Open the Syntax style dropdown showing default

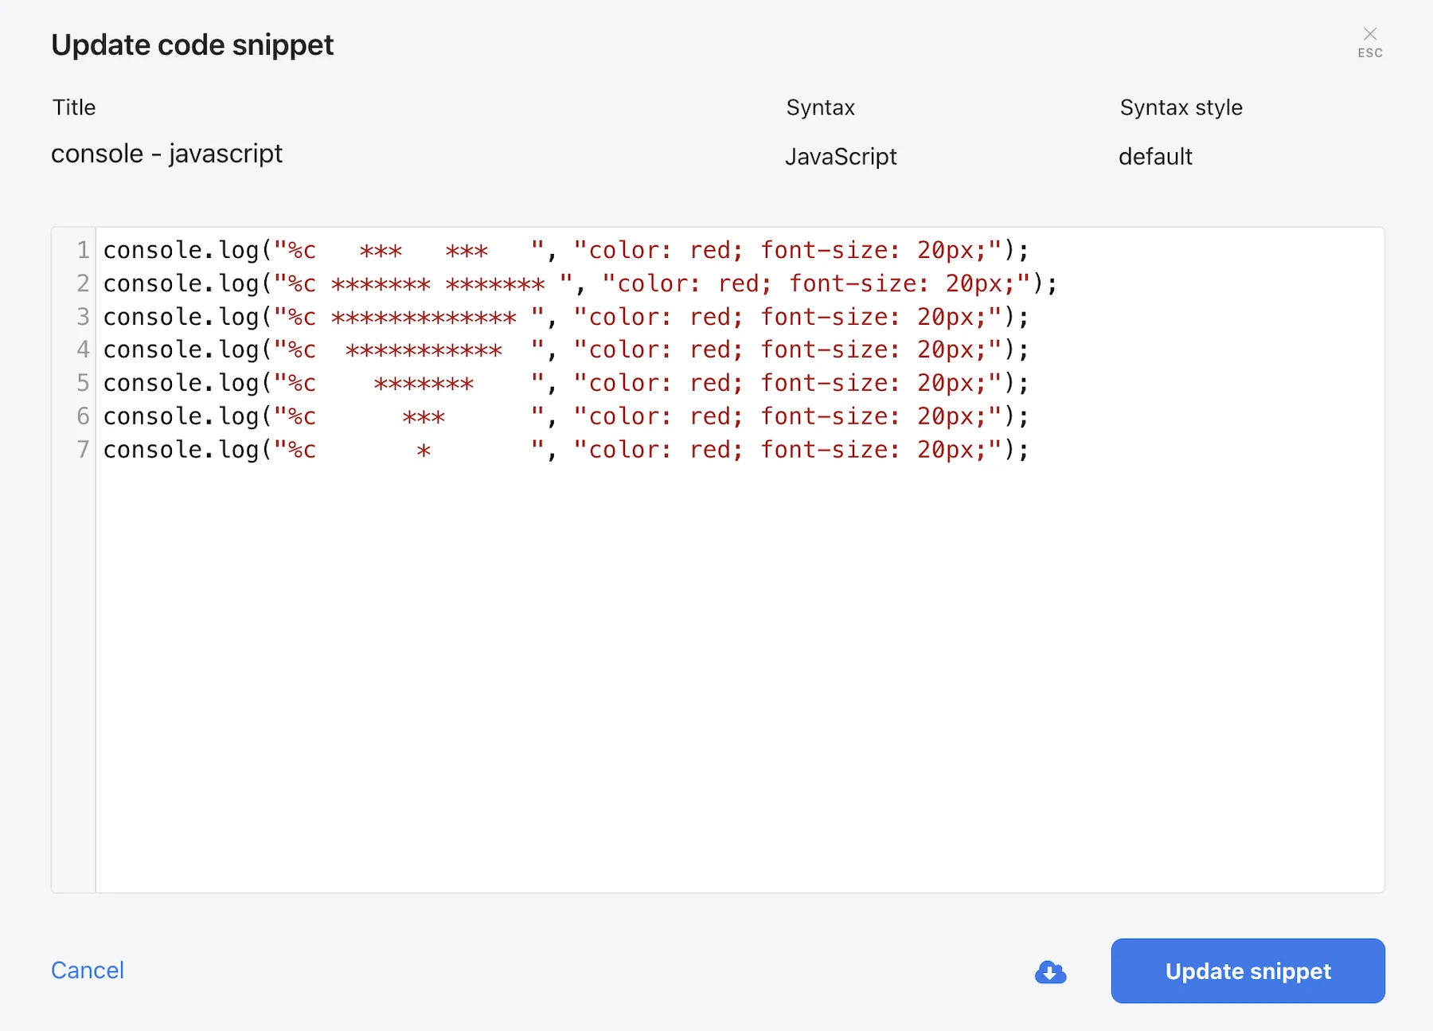tap(1155, 157)
